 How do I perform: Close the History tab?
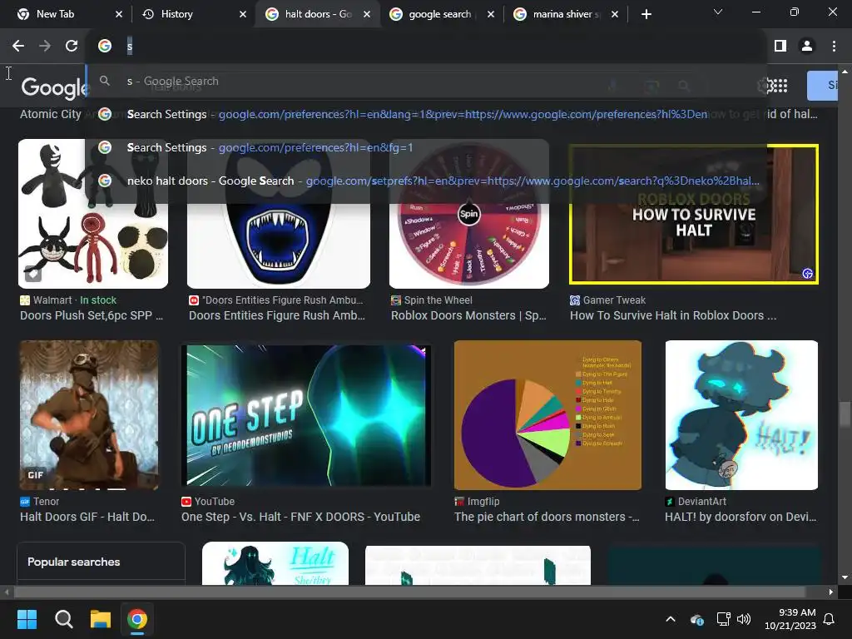pos(243,14)
